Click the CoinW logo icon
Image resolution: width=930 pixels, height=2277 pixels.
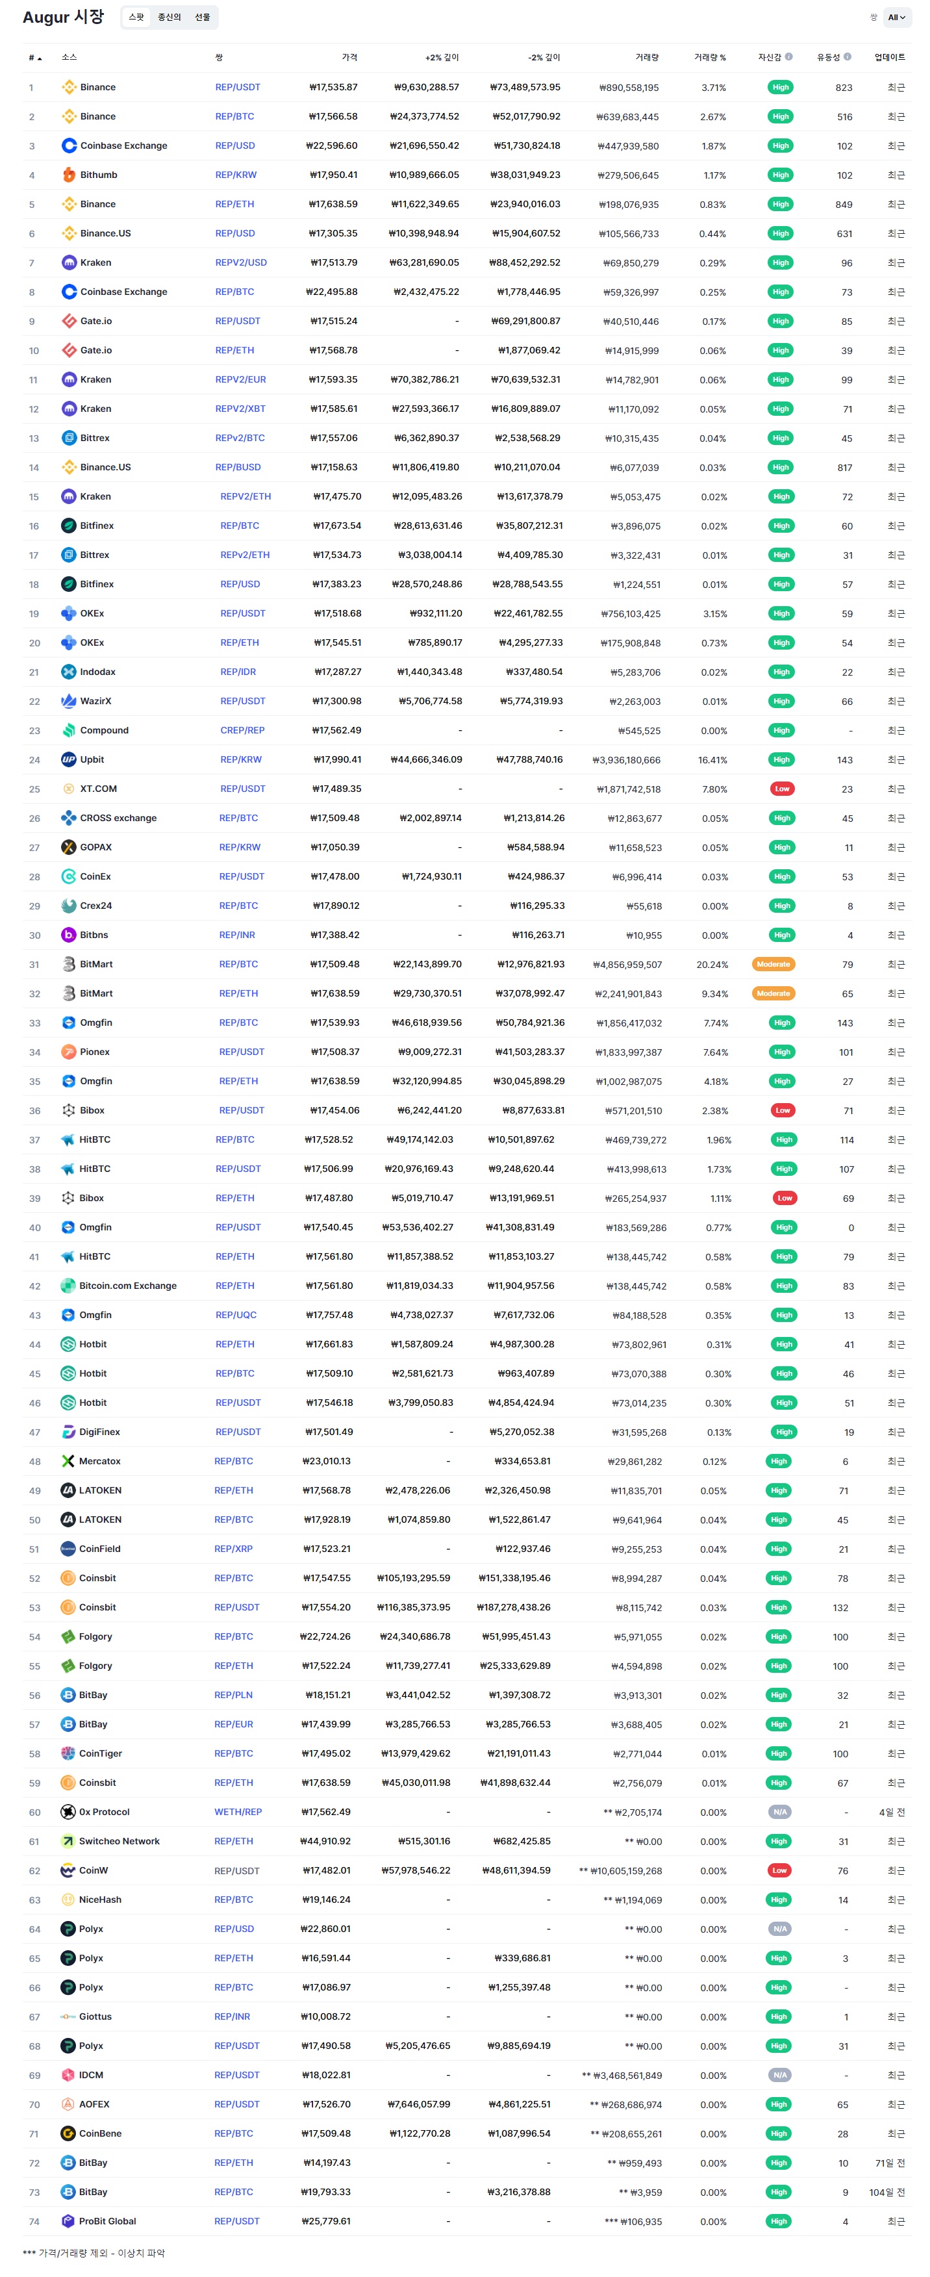pyautogui.click(x=68, y=1870)
